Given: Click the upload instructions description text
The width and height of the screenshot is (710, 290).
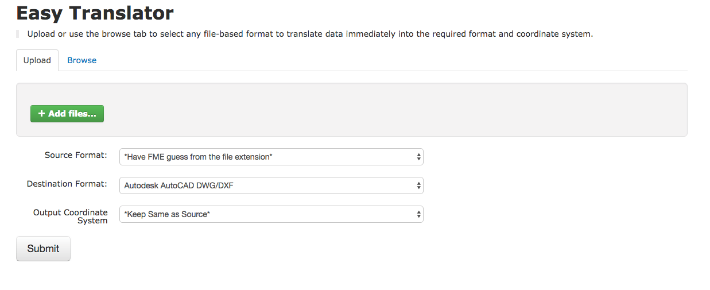Looking at the screenshot, I should (310, 34).
